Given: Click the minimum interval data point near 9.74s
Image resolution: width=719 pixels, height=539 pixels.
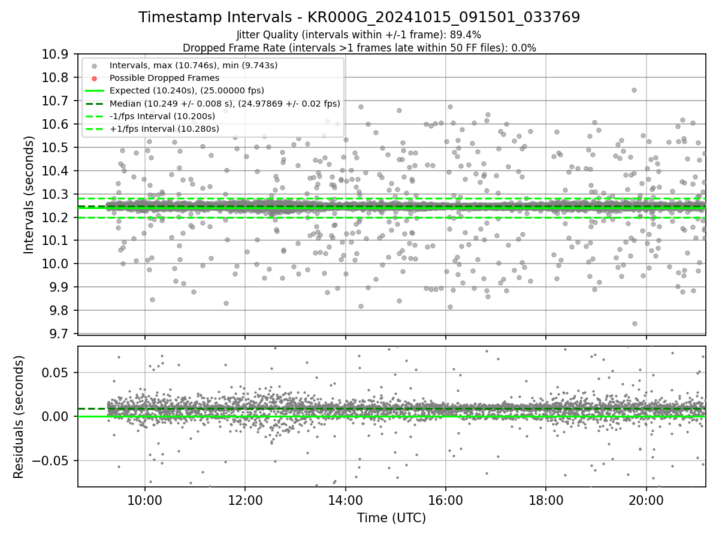Looking at the screenshot, I should tap(635, 323).
